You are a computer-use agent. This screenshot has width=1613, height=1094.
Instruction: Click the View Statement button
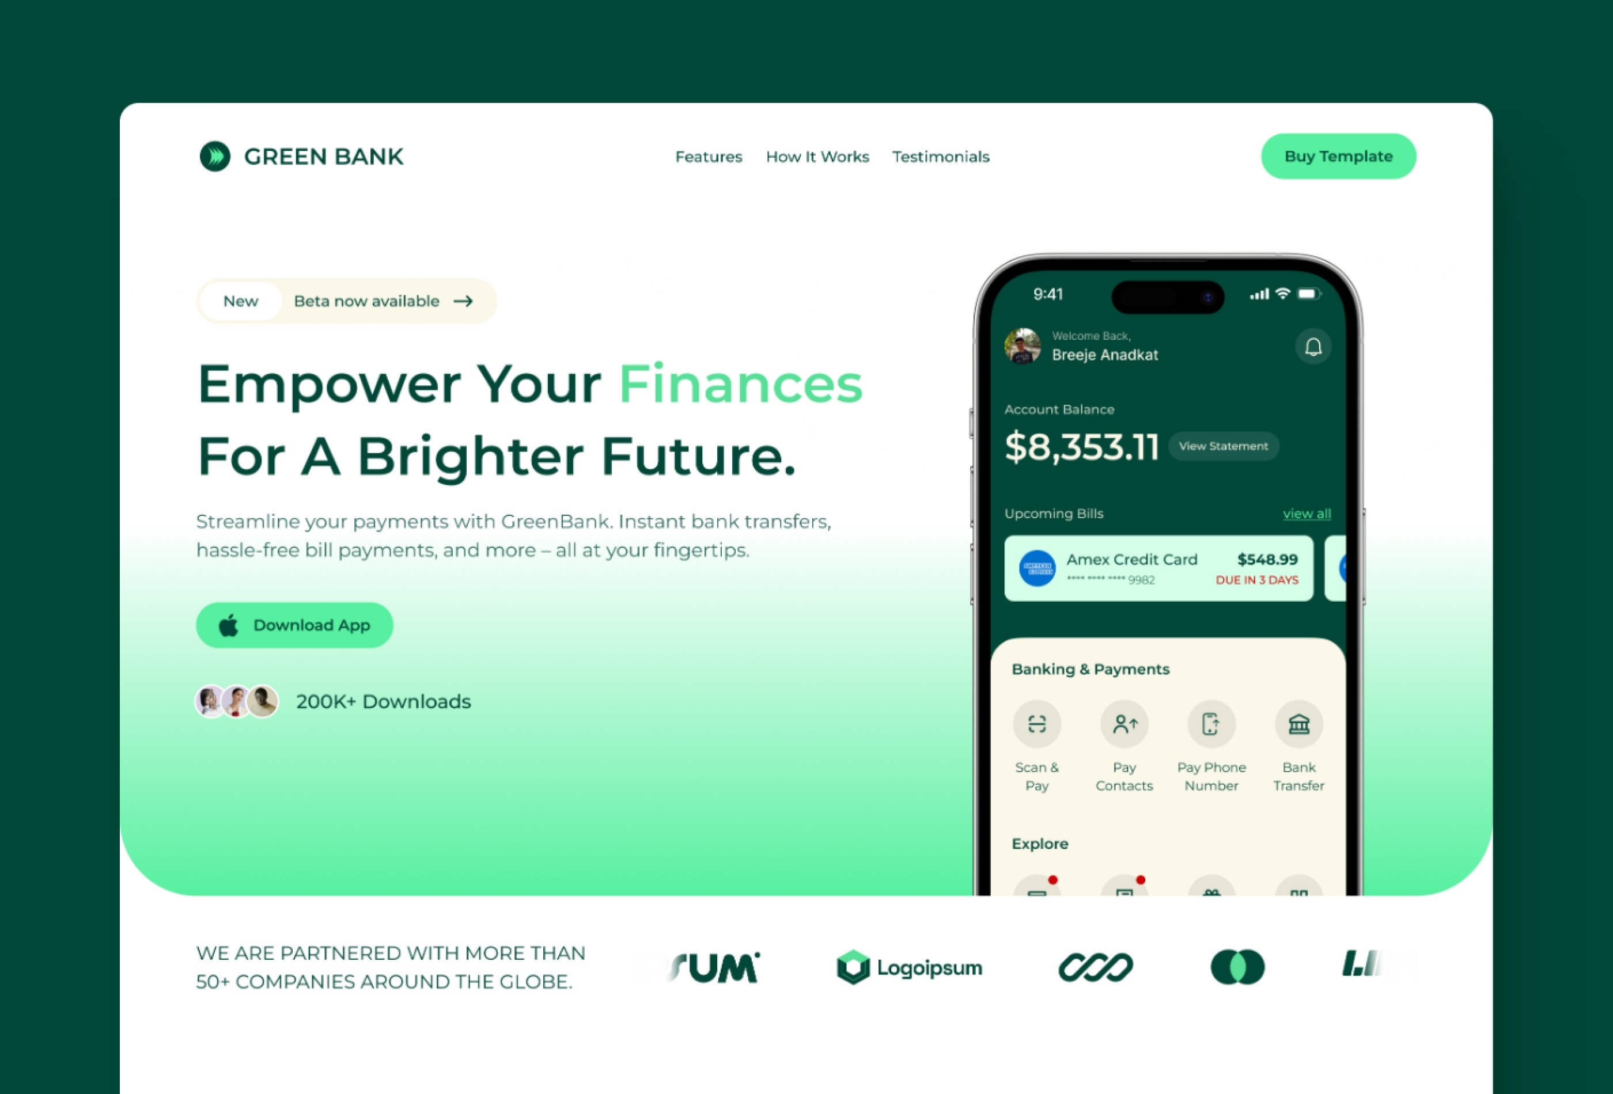[1224, 446]
